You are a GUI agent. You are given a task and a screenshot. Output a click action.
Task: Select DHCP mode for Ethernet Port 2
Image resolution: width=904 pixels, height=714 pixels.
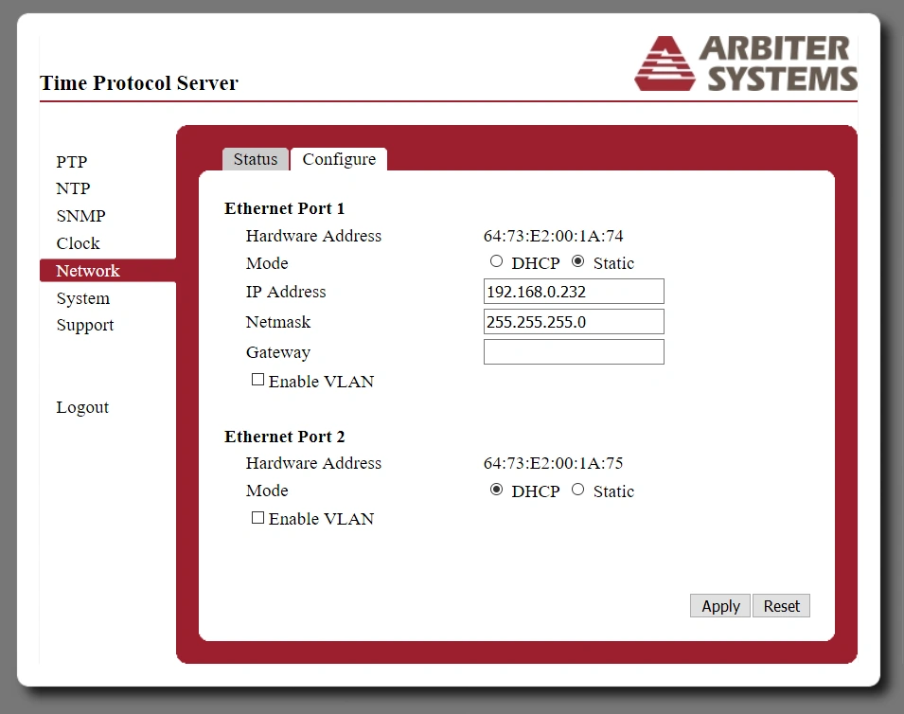click(x=496, y=491)
